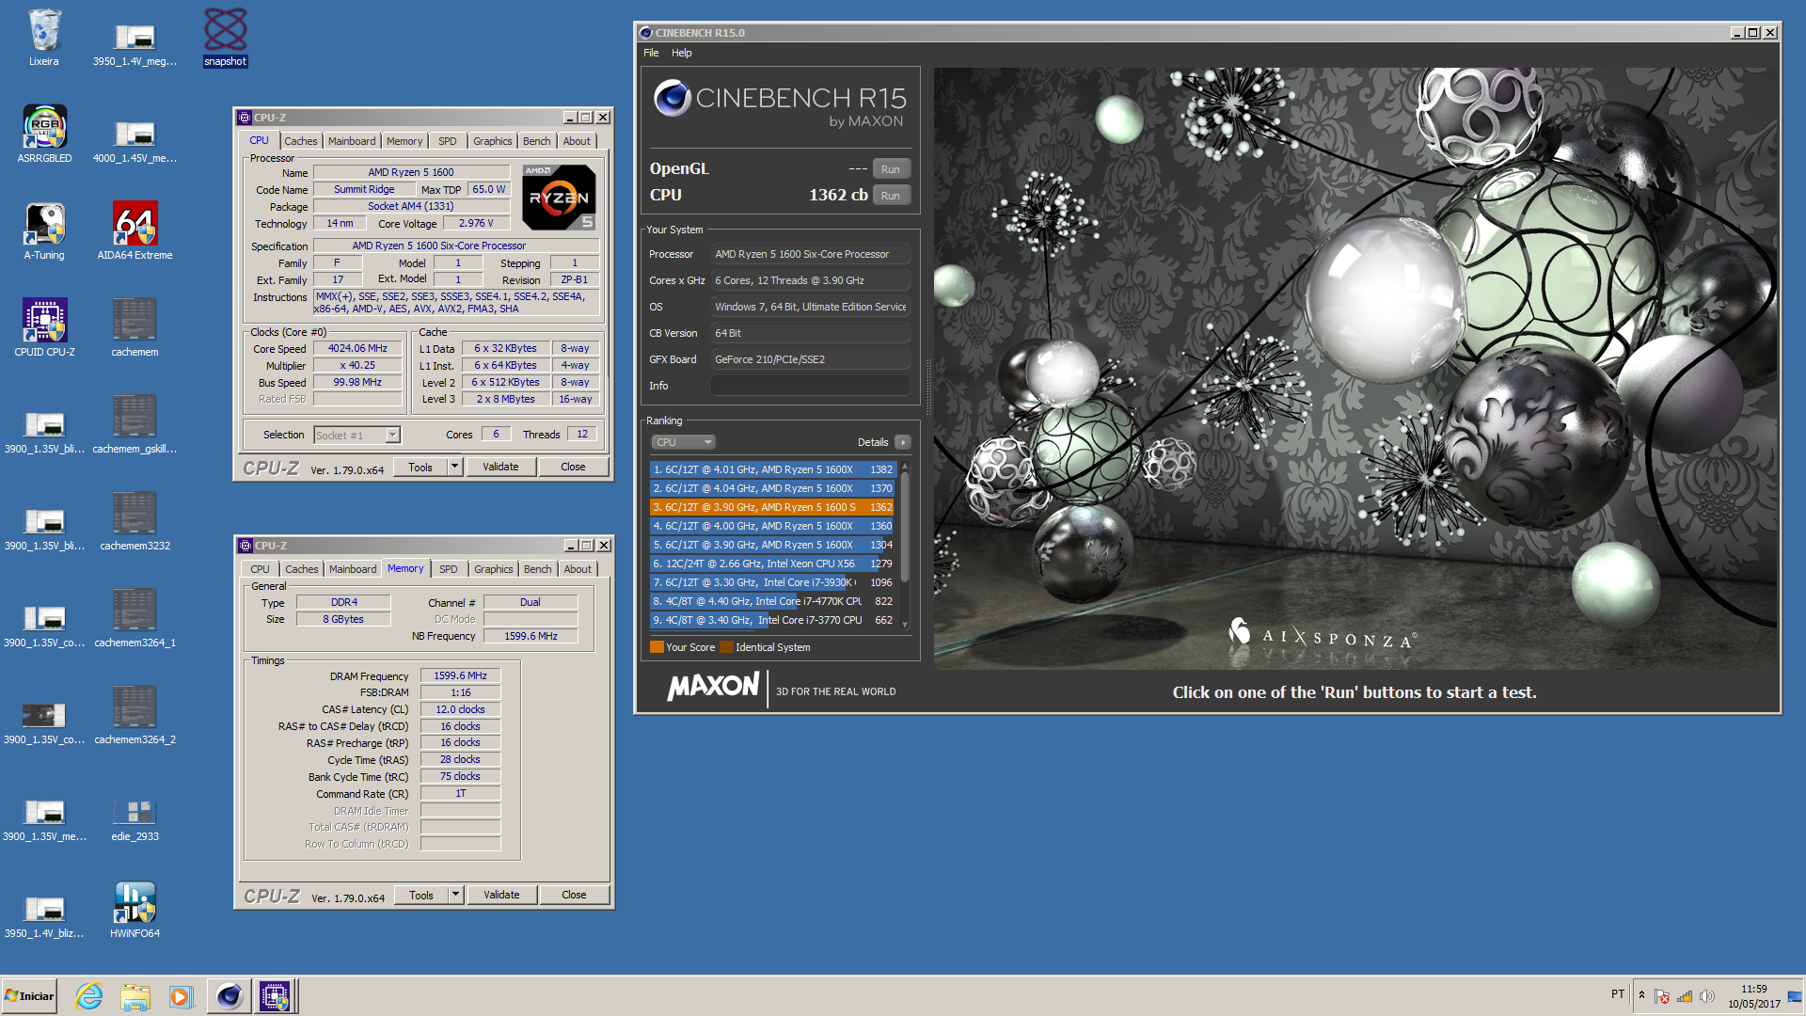The image size is (1806, 1016).
Task: Run the CPU benchmark in Cinebench
Action: click(891, 196)
